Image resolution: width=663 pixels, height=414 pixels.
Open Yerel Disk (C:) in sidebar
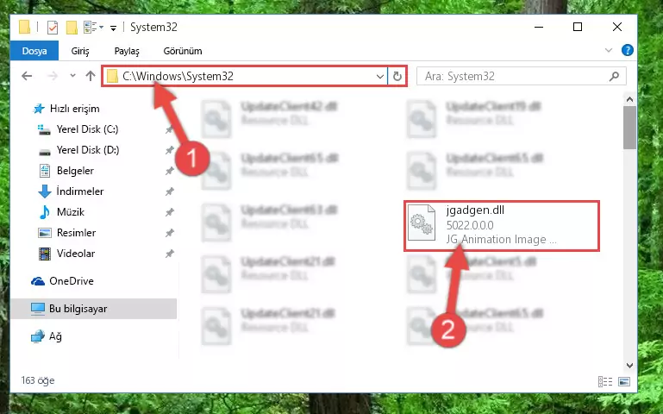[88, 129]
